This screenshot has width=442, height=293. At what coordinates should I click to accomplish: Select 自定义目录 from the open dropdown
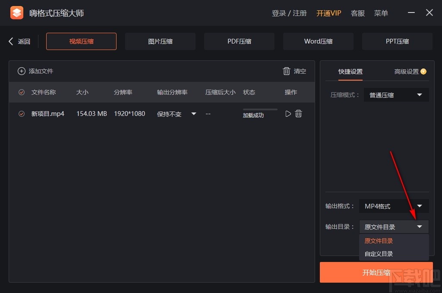pyautogui.click(x=378, y=254)
